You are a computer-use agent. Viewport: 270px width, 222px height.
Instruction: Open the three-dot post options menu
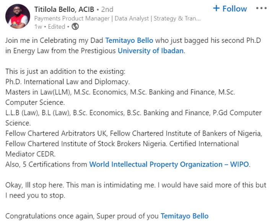pos(261,8)
